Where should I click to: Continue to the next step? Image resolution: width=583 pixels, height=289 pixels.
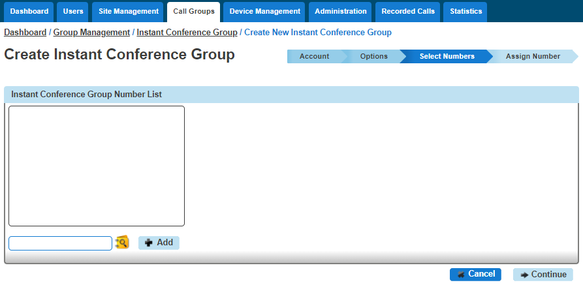click(543, 275)
